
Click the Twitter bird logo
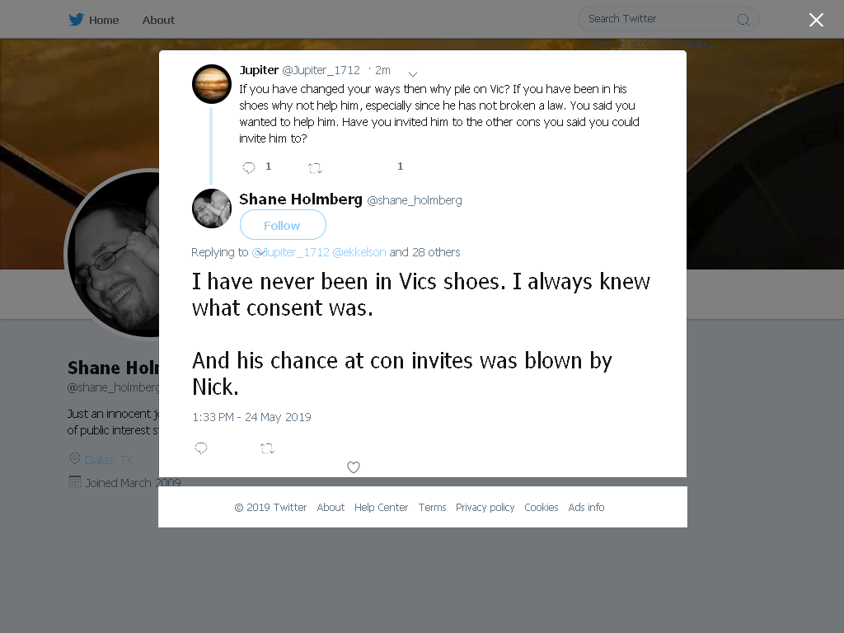click(x=76, y=20)
